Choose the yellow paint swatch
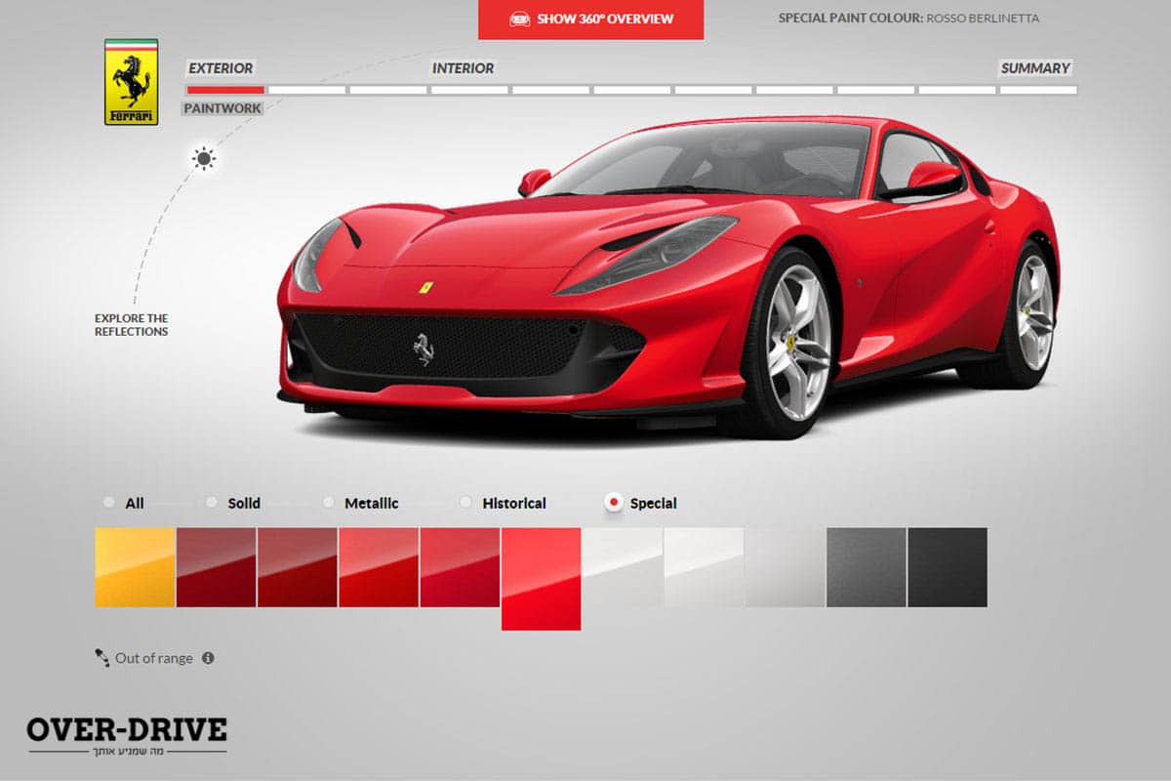1171x781 pixels. point(135,567)
